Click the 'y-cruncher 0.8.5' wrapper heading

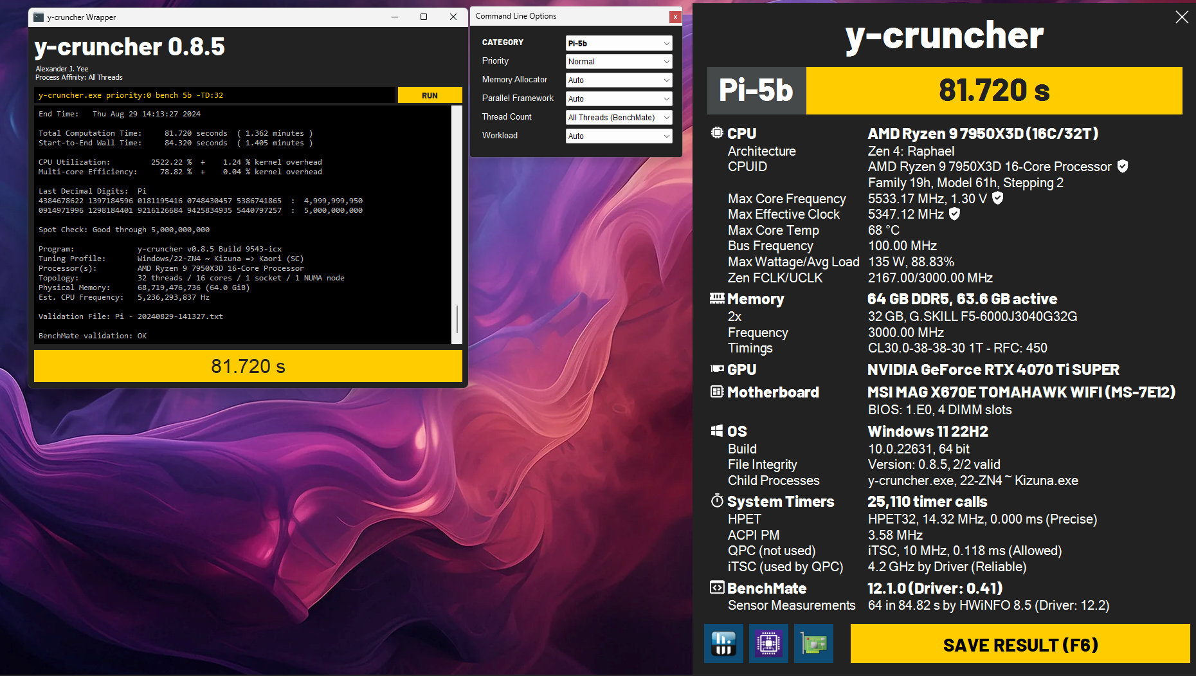(x=130, y=47)
